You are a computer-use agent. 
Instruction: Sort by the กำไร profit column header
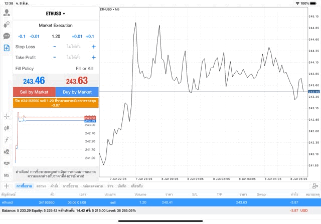(x=294, y=194)
